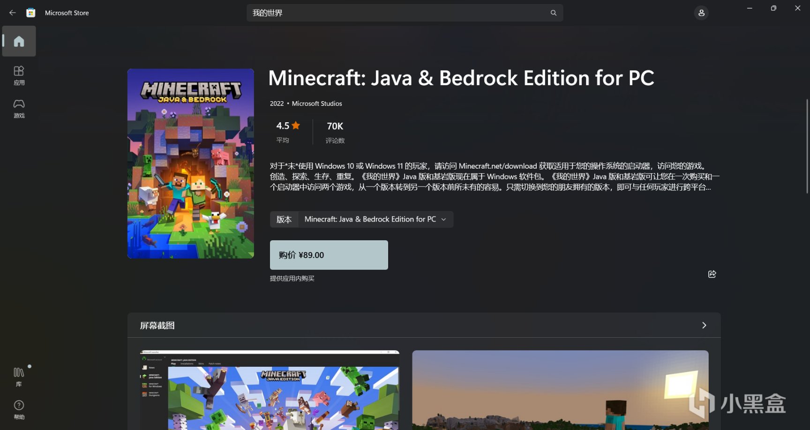Focus the search box with 我的世界

click(405, 13)
